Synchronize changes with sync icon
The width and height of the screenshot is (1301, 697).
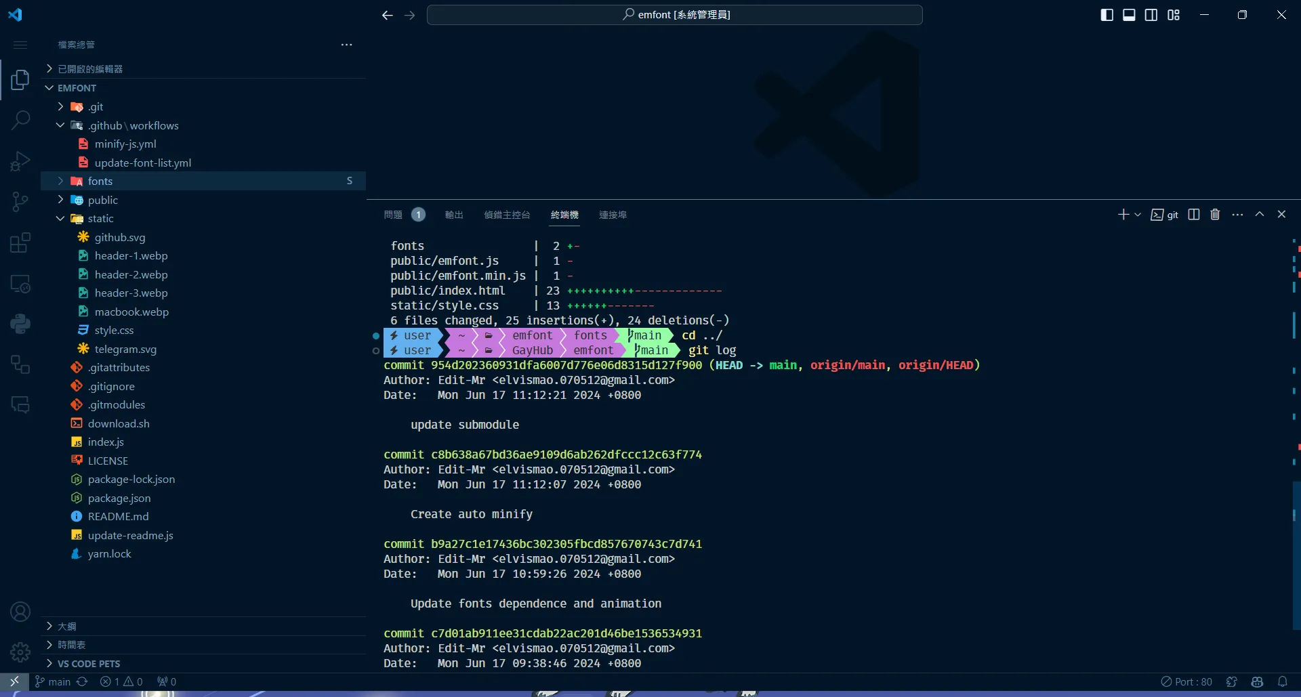point(82,681)
